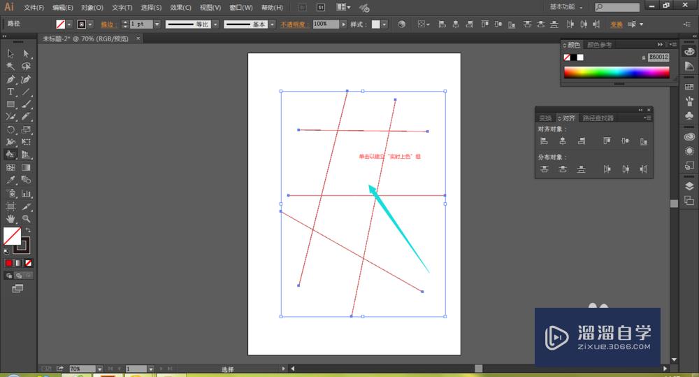The image size is (699, 377).
Task: Close the 未标题-2 document tab
Action: [x=138, y=38]
